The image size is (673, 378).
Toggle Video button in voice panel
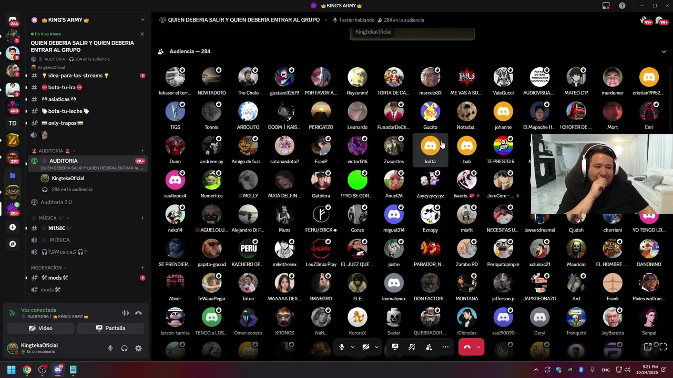40,328
